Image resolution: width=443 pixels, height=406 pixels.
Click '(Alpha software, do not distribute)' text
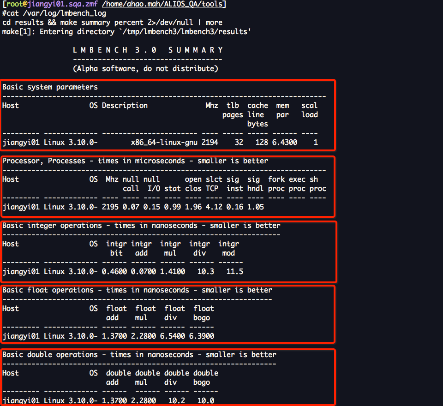145,69
